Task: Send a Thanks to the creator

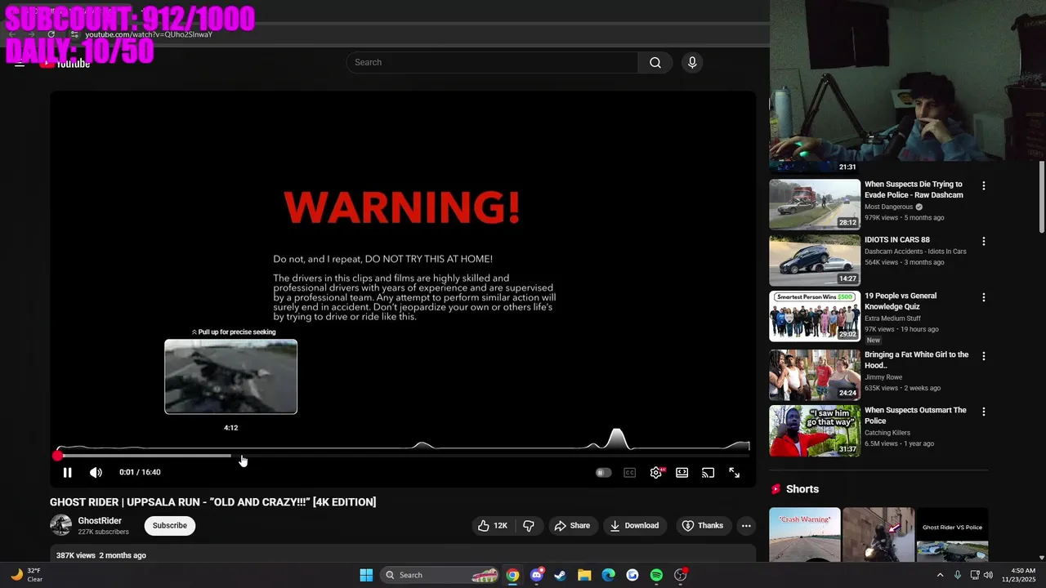Action: coord(703,525)
